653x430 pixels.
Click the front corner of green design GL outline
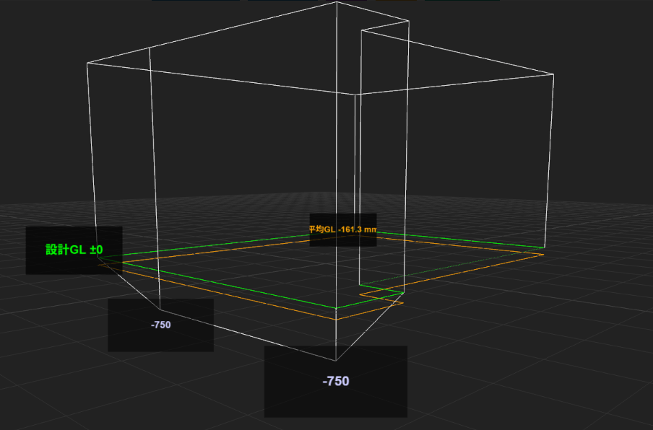[337, 308]
